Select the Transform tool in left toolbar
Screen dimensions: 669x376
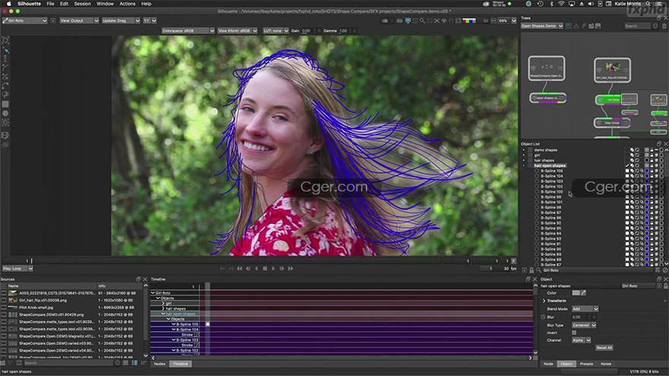click(x=5, y=40)
